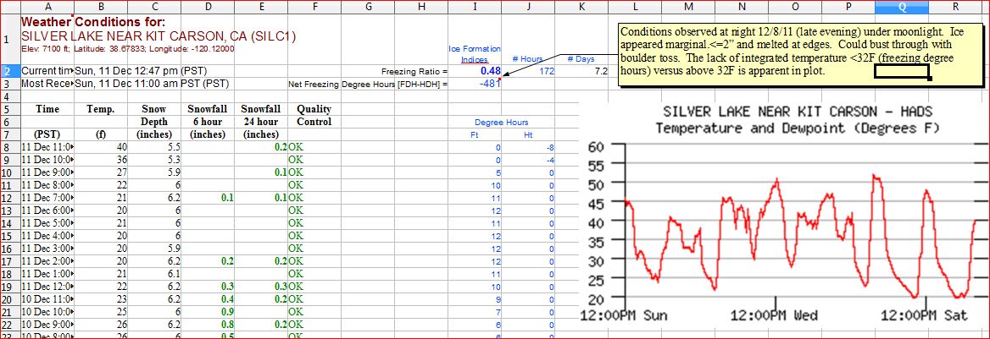Screen dimensions: 990x339
Task: Select row 21 header
Action: click(x=10, y=311)
